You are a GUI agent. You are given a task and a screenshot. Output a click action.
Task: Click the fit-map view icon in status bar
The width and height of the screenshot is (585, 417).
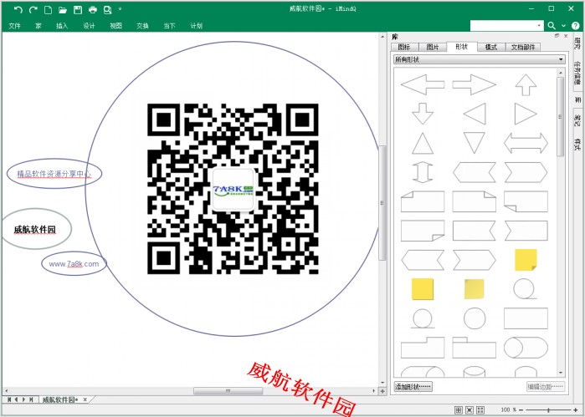(470, 410)
